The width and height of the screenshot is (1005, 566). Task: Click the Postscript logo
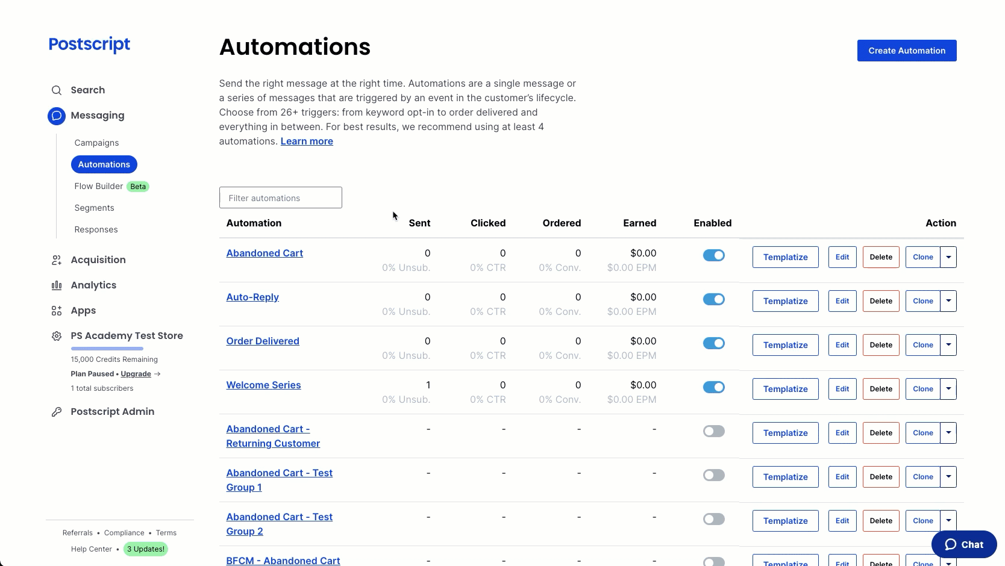89,45
